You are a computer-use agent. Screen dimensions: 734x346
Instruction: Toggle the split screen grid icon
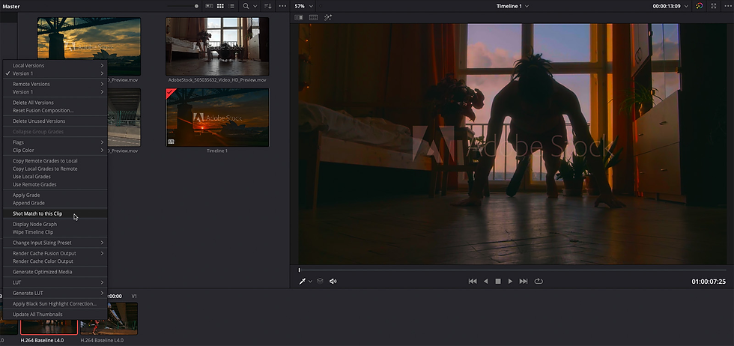click(313, 17)
